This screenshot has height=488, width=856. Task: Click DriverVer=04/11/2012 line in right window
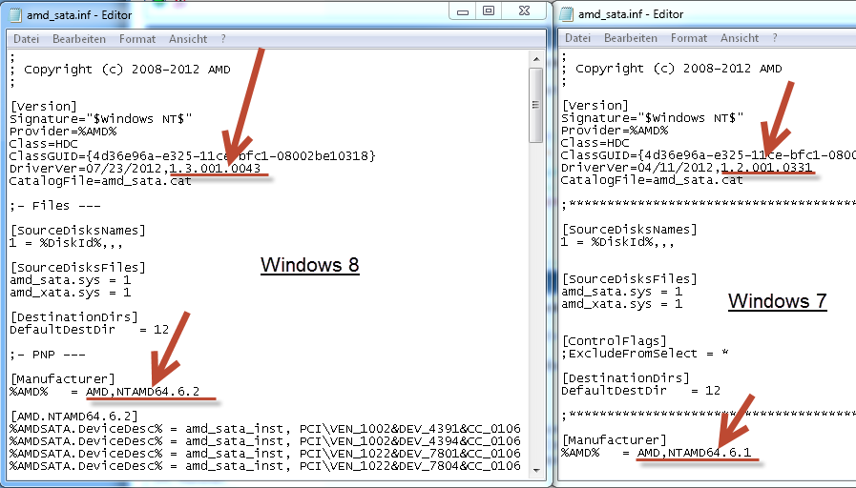coord(686,168)
